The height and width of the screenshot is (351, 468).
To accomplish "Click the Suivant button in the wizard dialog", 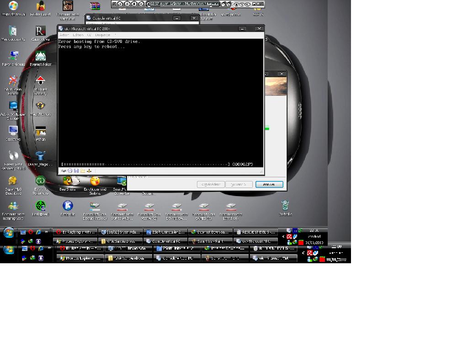I will [x=239, y=185].
